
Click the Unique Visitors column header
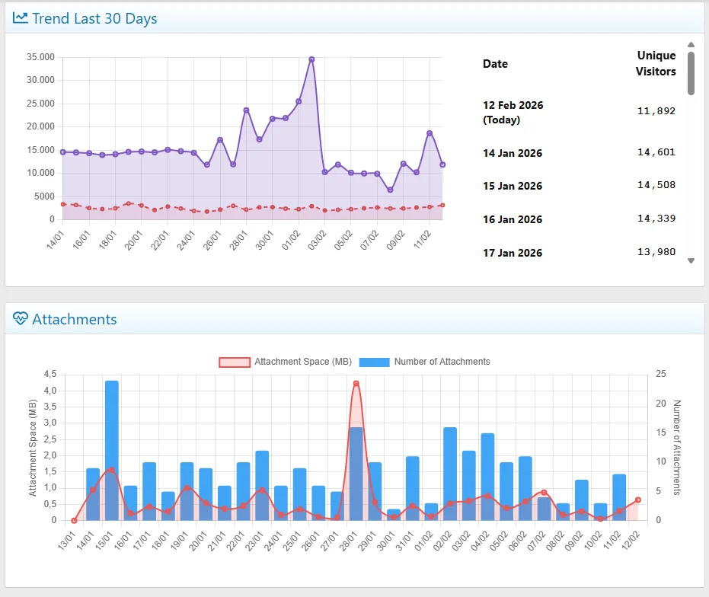(x=656, y=63)
